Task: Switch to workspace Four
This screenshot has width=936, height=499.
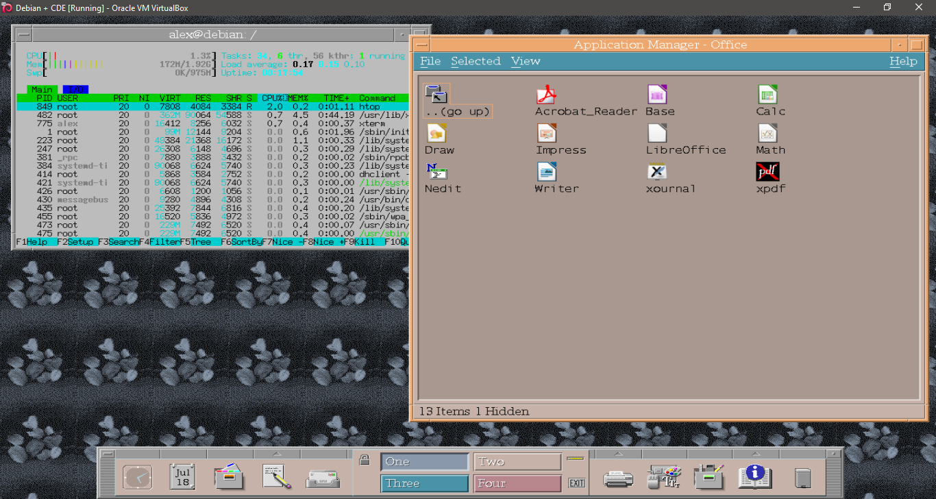Action: tap(517, 483)
